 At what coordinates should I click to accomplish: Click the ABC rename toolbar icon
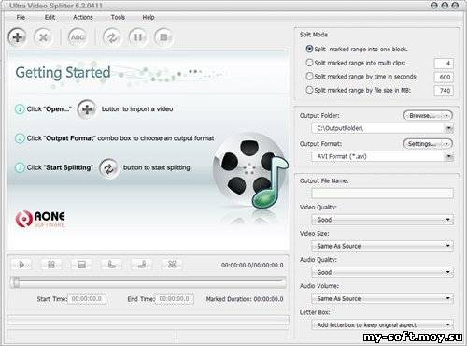point(78,37)
